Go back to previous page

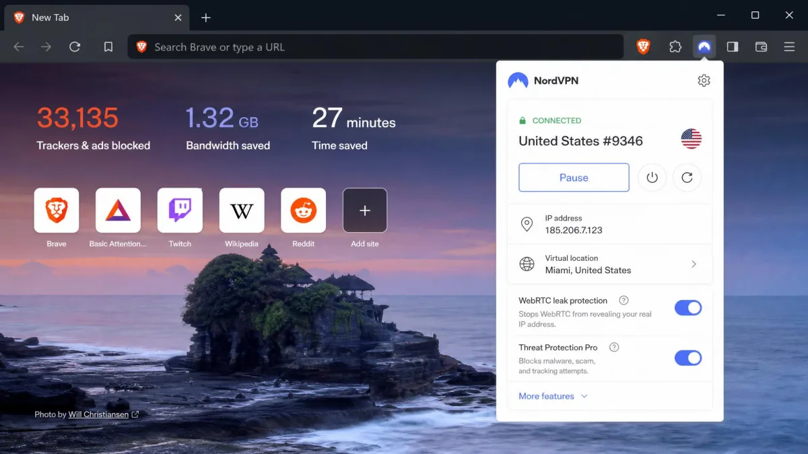19,47
